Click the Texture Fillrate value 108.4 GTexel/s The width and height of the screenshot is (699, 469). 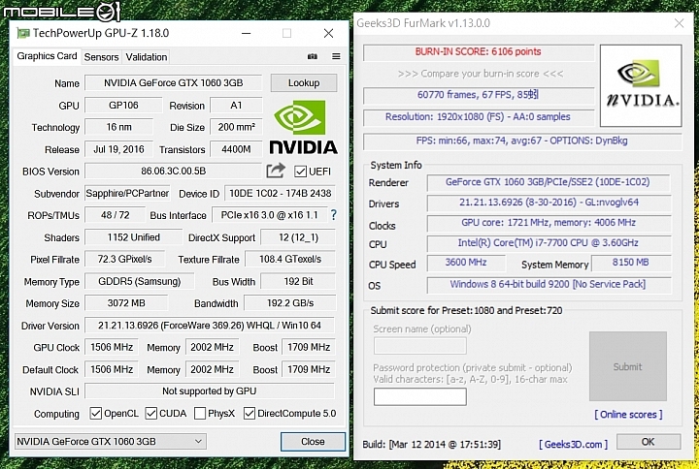point(290,259)
